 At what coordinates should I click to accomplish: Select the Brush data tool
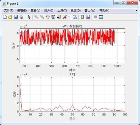[65, 17]
